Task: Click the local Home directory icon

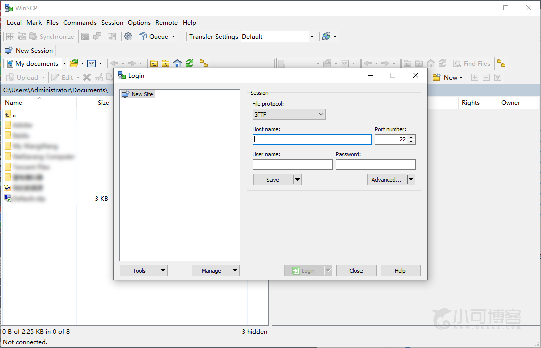Action: [177, 63]
